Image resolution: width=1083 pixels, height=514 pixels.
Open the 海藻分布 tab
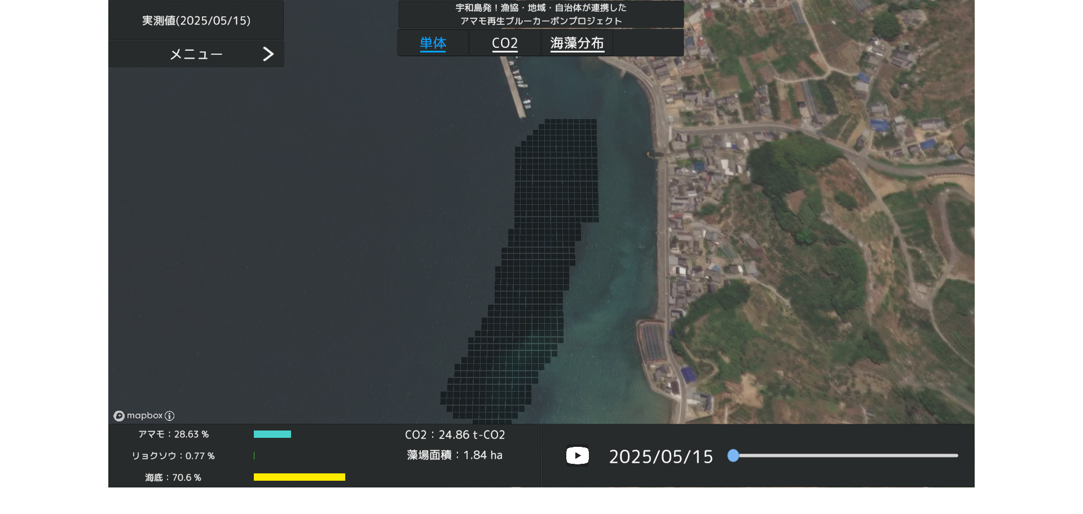576,43
